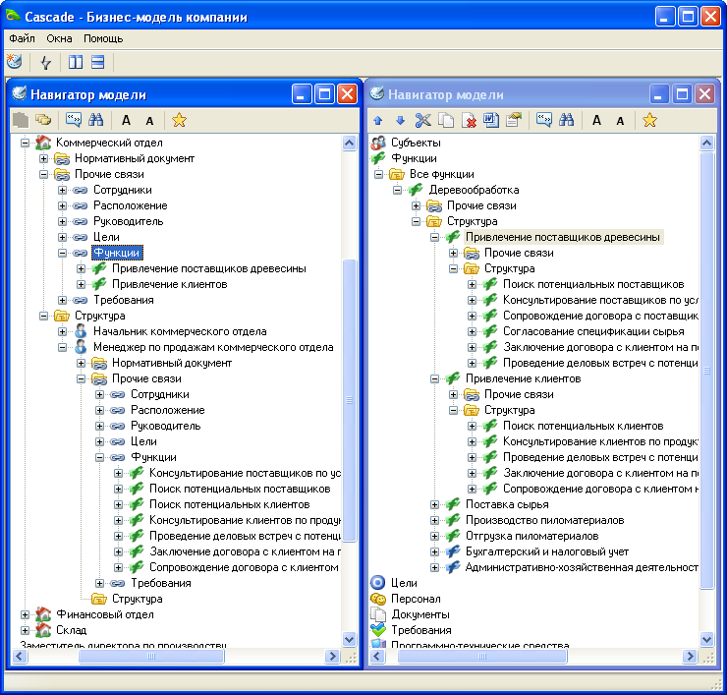The width and height of the screenshot is (727, 695).
Task: Click the delete red X icon in right navigator
Action: (469, 121)
